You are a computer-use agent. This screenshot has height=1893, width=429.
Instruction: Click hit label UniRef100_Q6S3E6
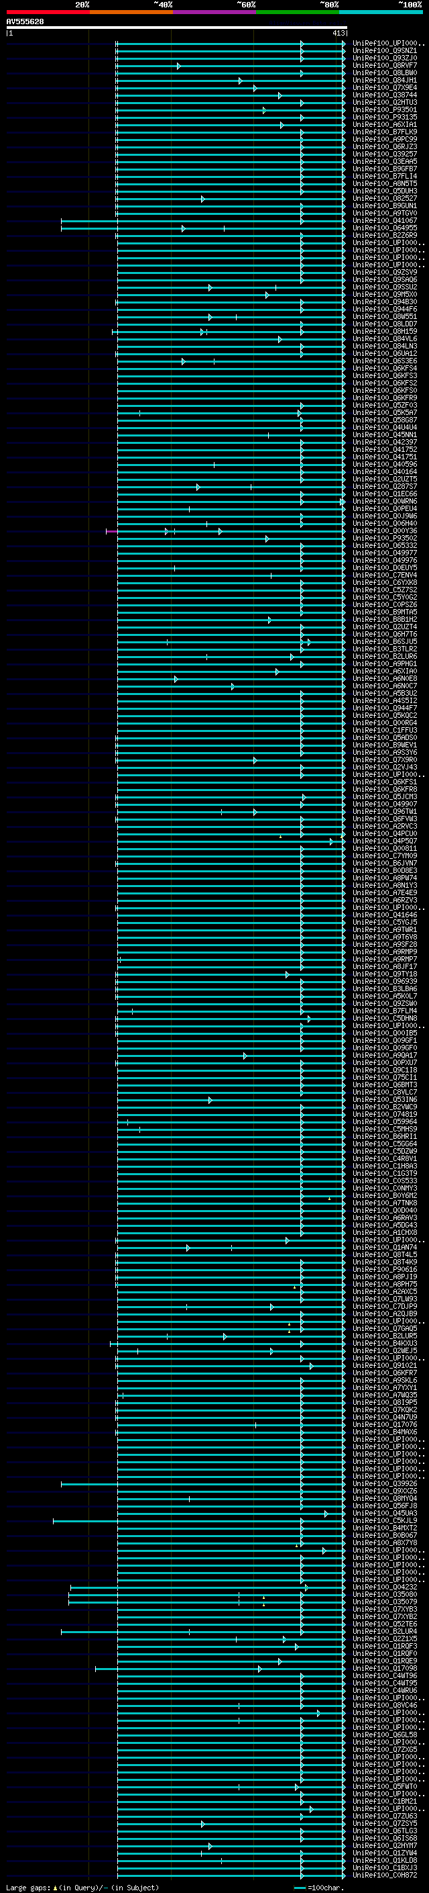tap(385, 361)
